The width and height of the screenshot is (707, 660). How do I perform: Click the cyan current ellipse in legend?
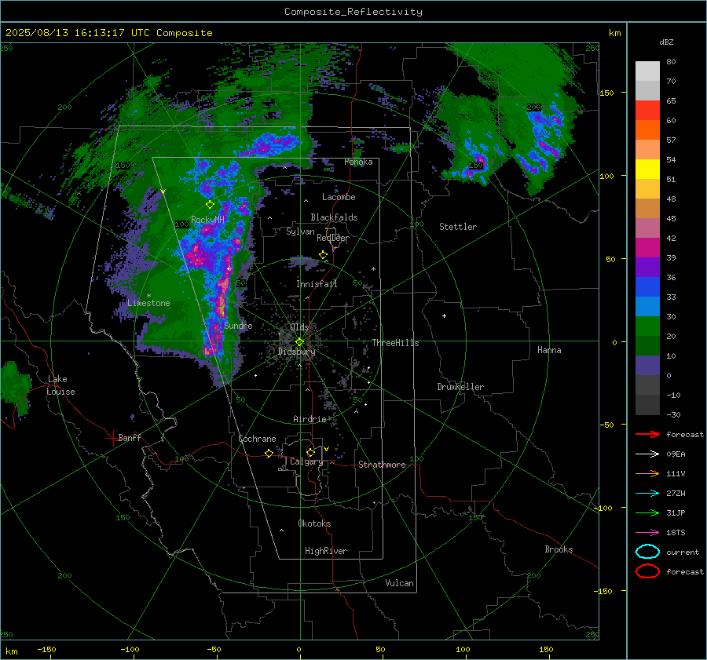(647, 552)
